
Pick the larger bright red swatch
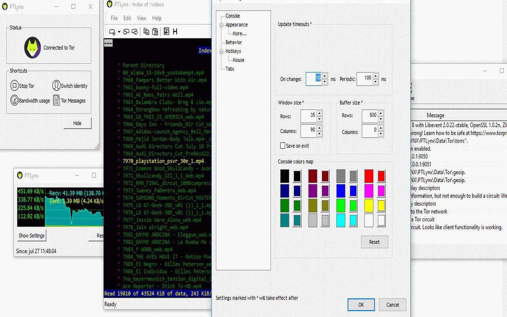coord(369,176)
